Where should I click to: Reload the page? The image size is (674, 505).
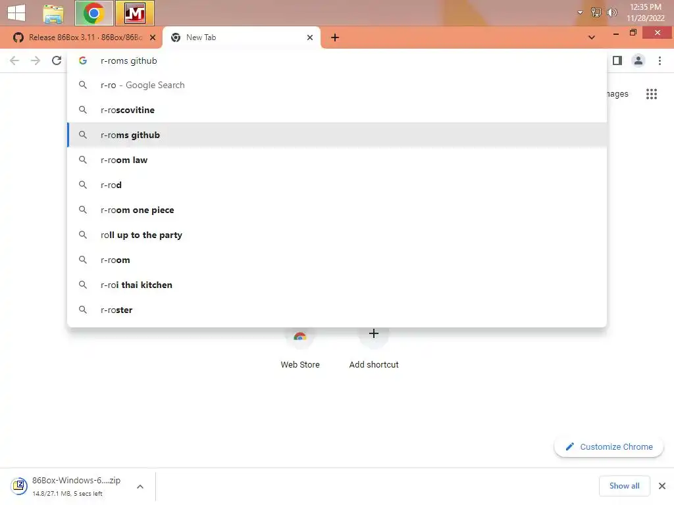(57, 60)
